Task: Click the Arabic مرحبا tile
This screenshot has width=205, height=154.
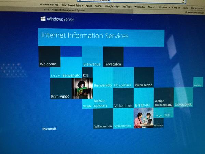Action: pos(159,113)
